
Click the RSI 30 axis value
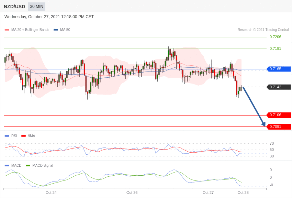[x=272, y=156]
